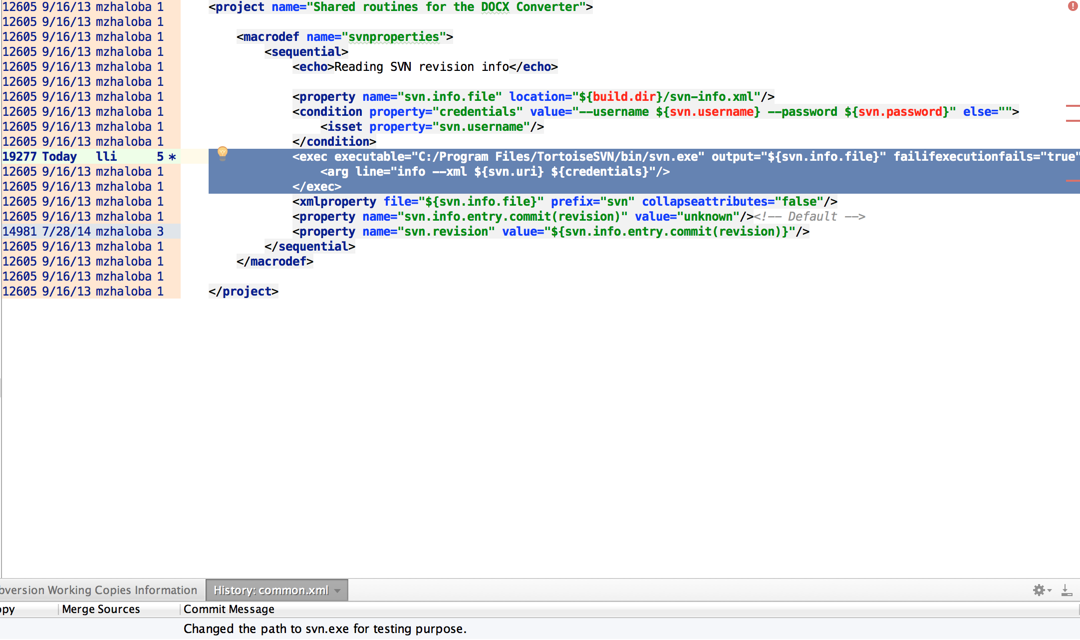
Task: Click the Merge Sources column header
Action: (101, 609)
